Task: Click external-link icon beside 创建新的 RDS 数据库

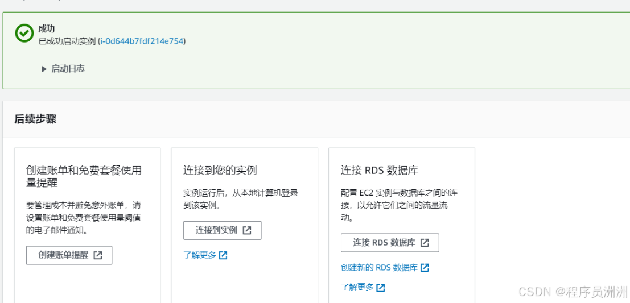Action: pos(425,268)
